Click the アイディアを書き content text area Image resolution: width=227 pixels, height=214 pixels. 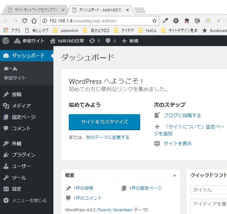[209, 206]
